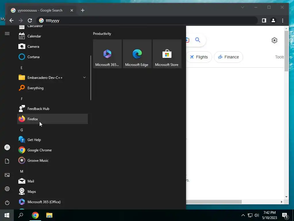This screenshot has height=221, width=294.
Task: Click the letter F group header
Action: tap(22, 99)
